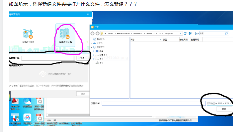Open the File type filter dropdown
This screenshot has height=132, width=238.
pyautogui.click(x=220, y=103)
